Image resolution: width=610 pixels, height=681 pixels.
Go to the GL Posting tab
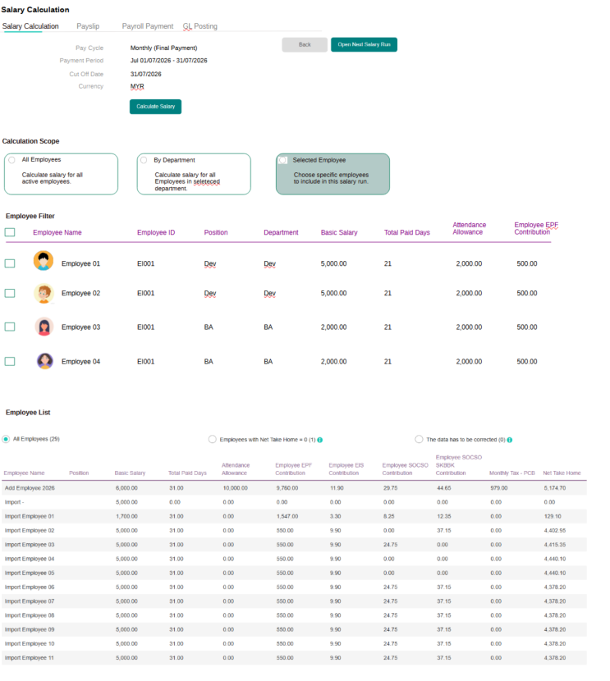(x=200, y=26)
